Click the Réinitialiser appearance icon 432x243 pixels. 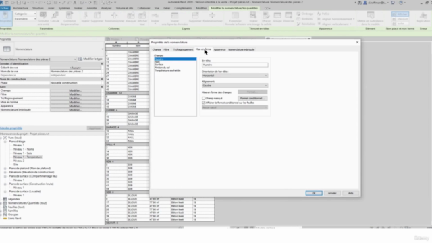pos(306,24)
